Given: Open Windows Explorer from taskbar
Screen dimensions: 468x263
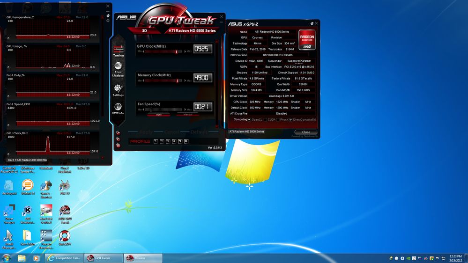Looking at the screenshot, I should pos(22,258).
